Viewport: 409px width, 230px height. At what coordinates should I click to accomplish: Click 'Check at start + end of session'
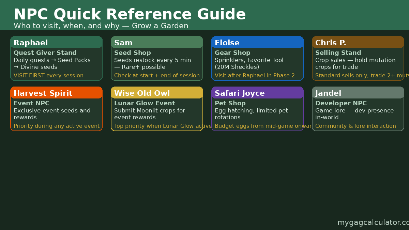[x=157, y=76]
